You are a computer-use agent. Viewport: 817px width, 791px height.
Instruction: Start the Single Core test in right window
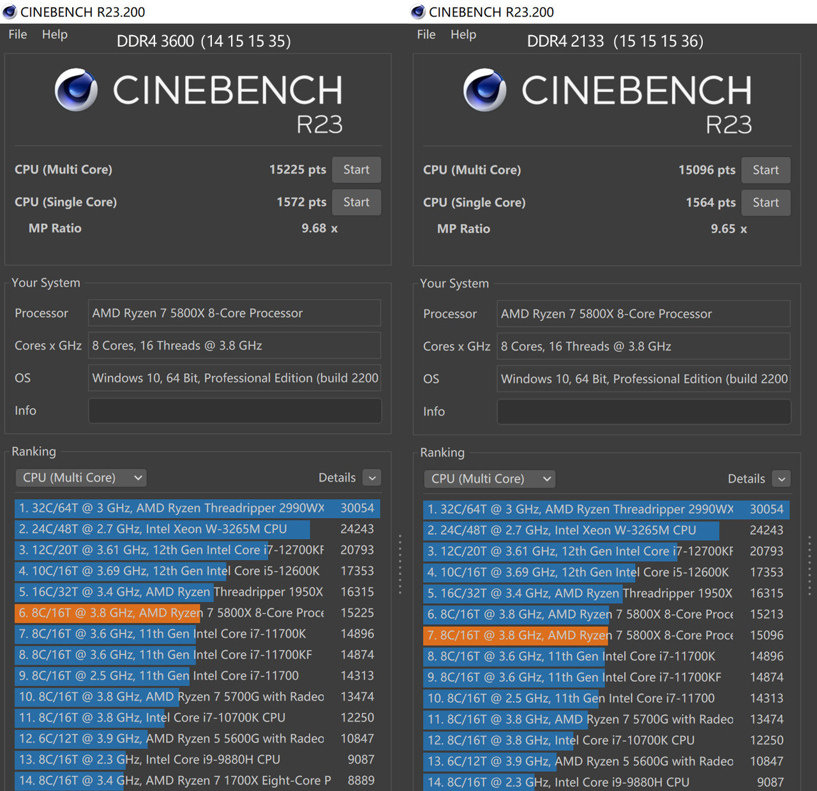765,203
